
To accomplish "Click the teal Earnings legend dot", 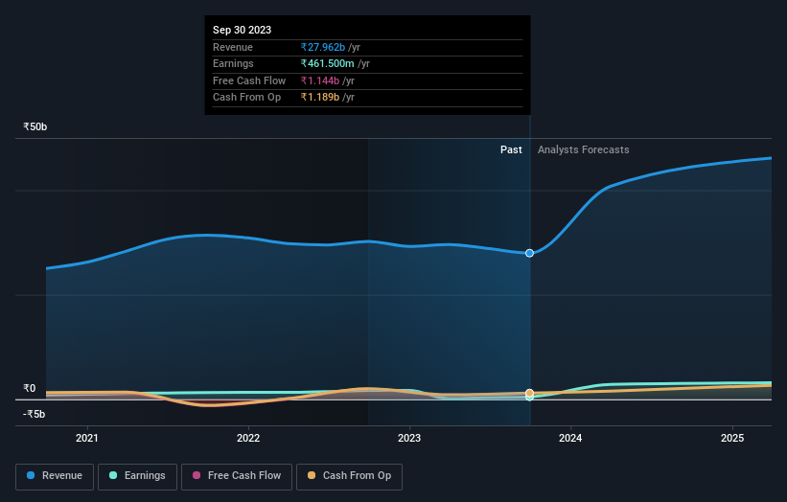I will click(113, 475).
